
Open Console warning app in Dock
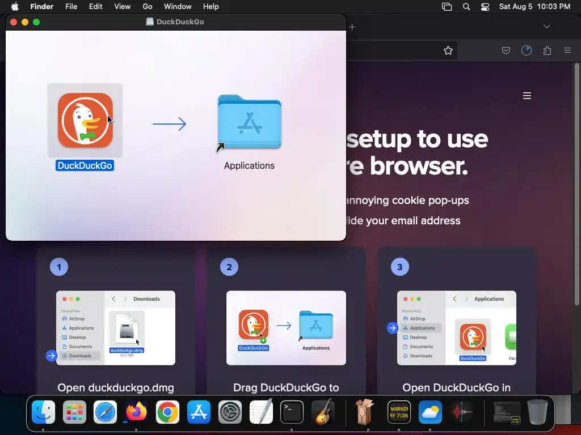pyautogui.click(x=399, y=412)
